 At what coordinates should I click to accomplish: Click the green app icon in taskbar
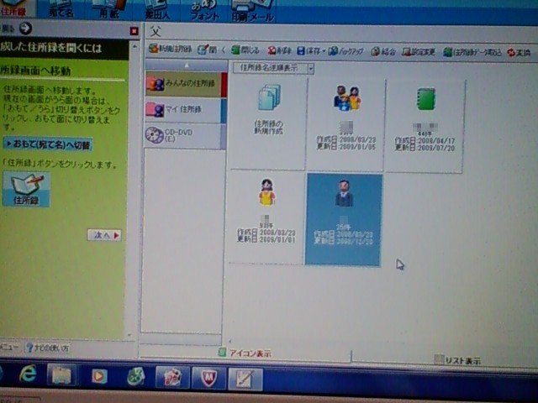click(136, 377)
